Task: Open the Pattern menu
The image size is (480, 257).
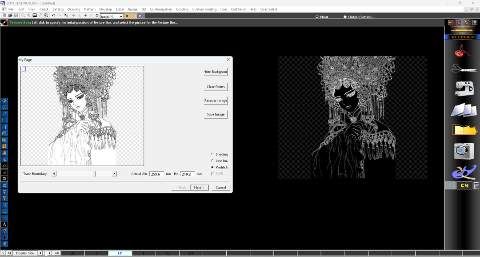Action: click(x=90, y=9)
